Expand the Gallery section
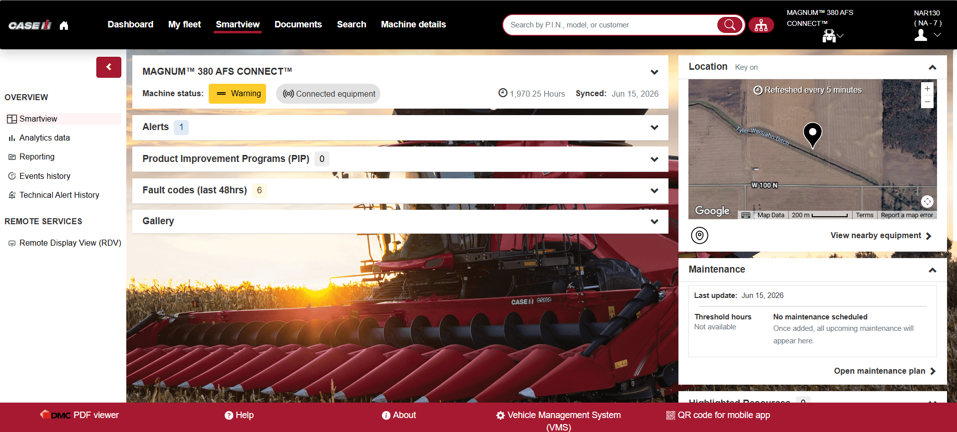This screenshot has width=957, height=432. point(654,222)
